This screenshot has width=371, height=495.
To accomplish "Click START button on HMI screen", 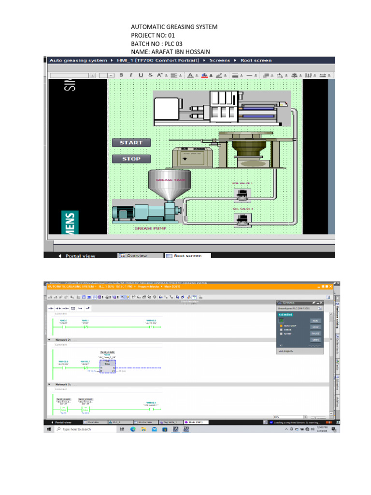I will coord(131,143).
